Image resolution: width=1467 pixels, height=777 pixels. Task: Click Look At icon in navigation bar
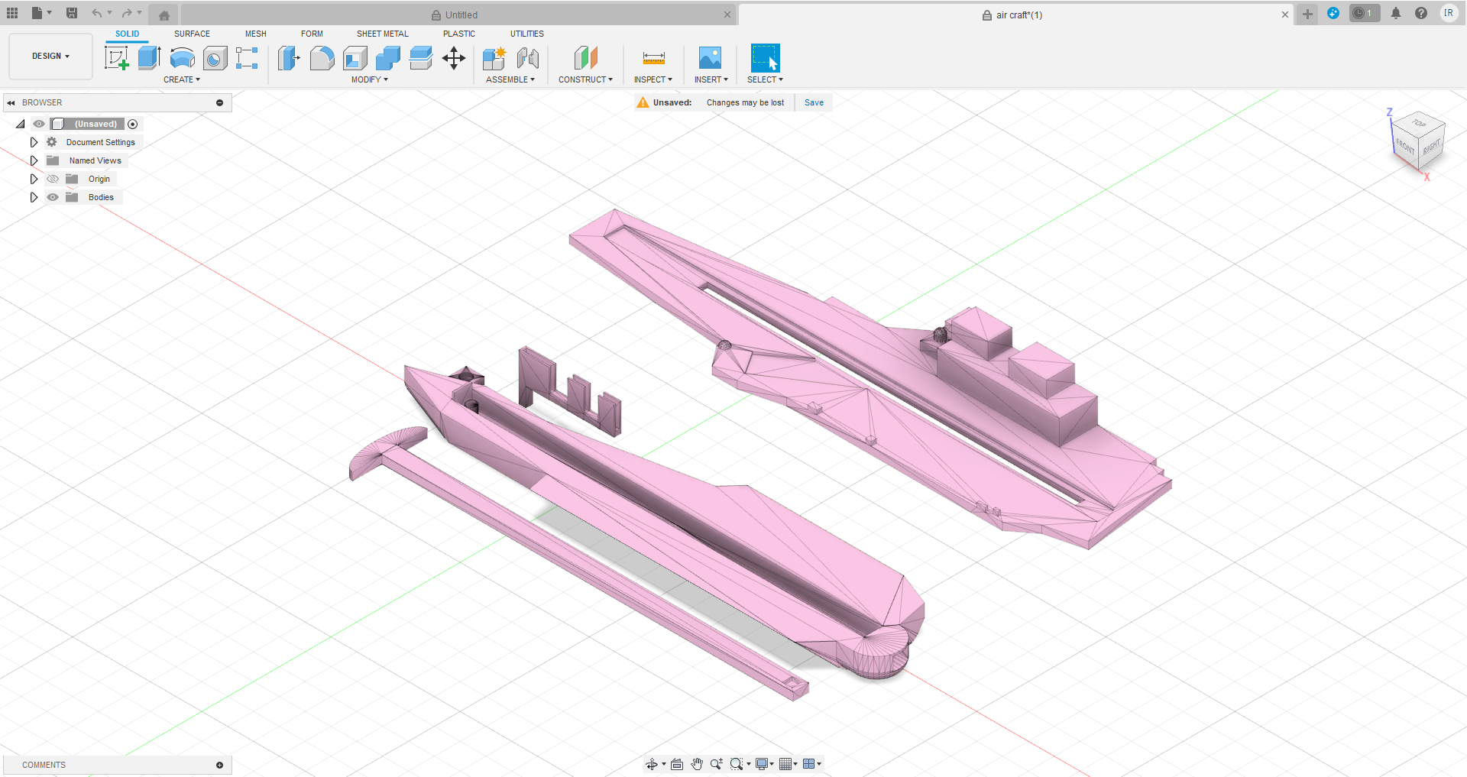[677, 764]
